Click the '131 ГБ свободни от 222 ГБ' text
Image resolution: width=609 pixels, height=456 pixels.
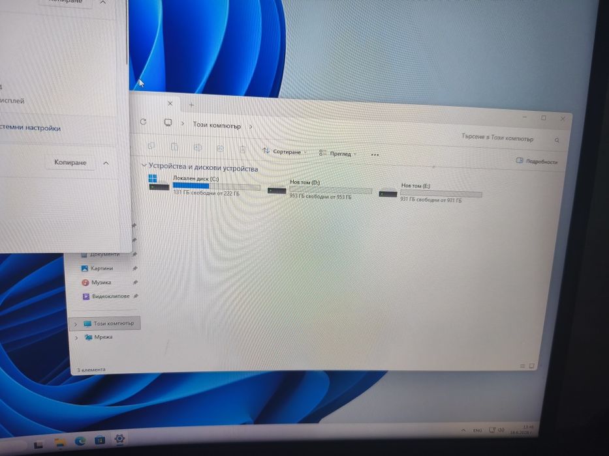[x=206, y=193]
